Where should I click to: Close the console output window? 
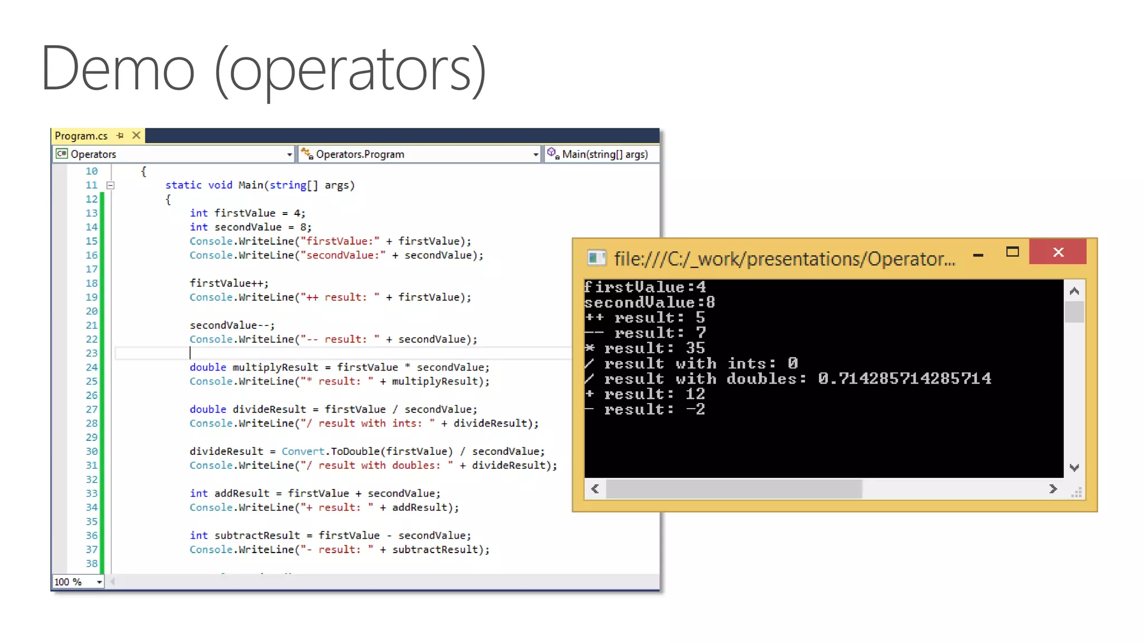(x=1057, y=252)
